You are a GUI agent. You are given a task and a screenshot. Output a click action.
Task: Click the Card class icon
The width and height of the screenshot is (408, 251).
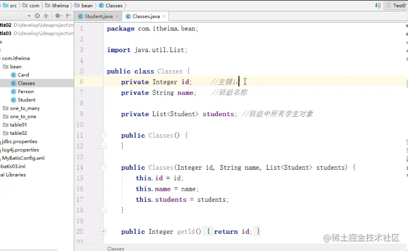pos(14,75)
